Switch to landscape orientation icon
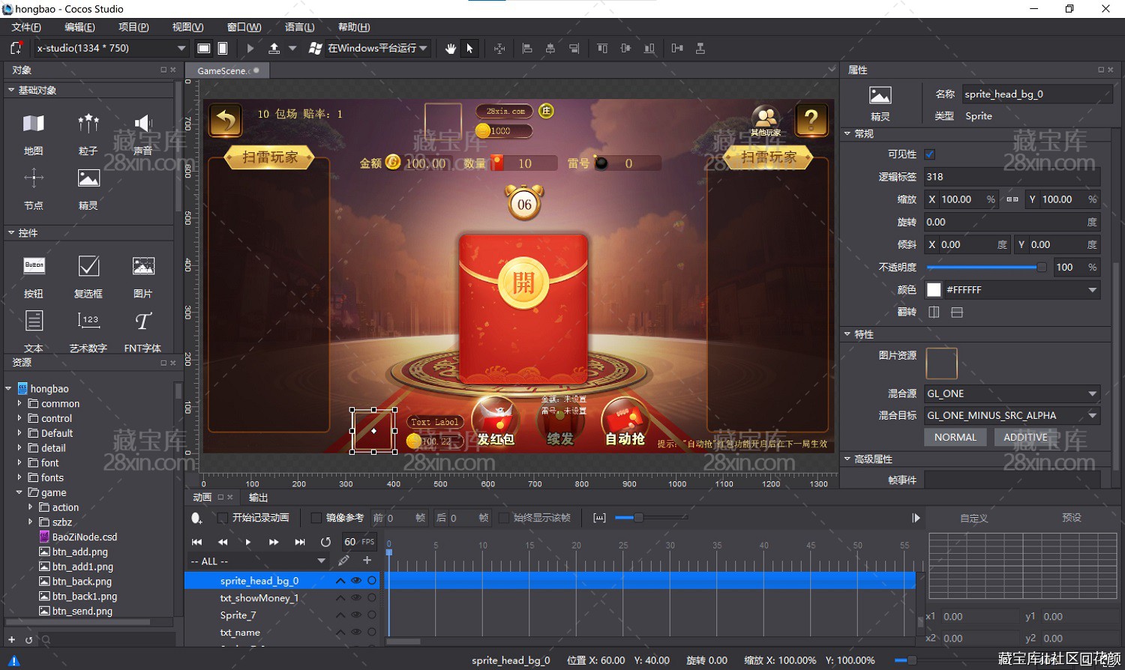This screenshot has width=1125, height=670. (203, 48)
